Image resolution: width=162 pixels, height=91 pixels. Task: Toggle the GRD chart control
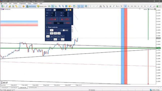[48, 33]
